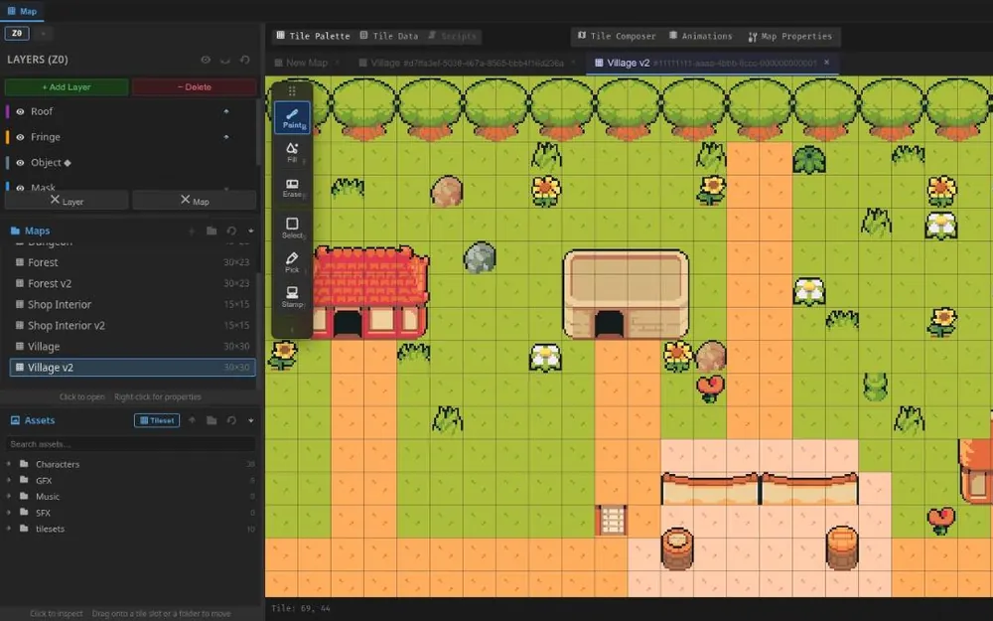Click the green Add Layer button
This screenshot has height=621, width=993.
[67, 86]
